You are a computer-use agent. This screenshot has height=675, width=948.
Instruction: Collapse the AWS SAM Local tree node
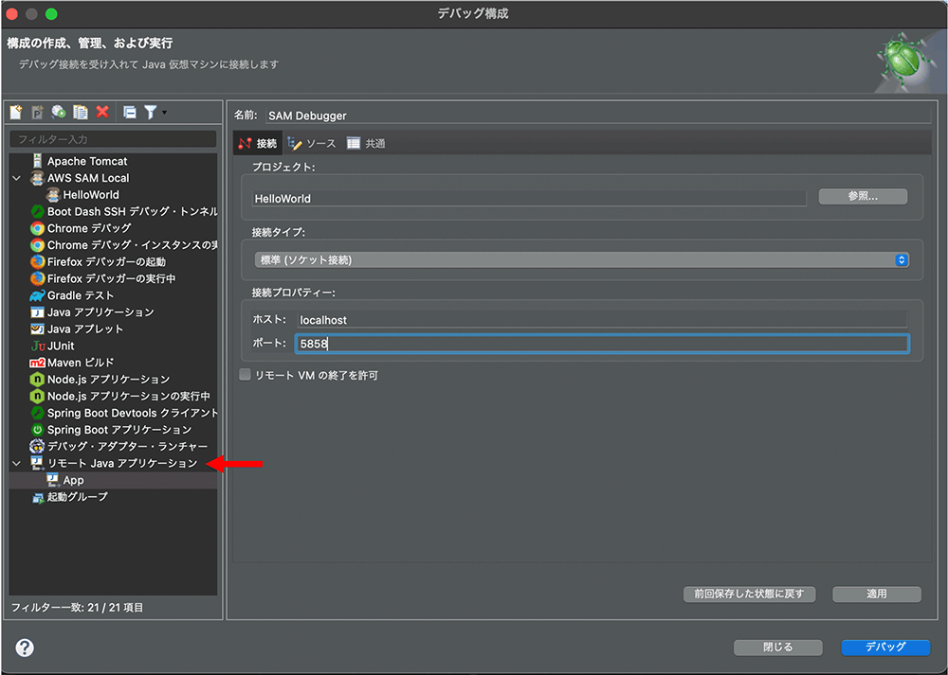pos(16,178)
